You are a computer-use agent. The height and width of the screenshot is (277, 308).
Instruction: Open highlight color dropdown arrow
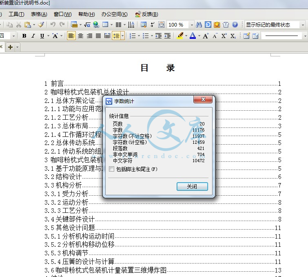[x=186, y=36]
